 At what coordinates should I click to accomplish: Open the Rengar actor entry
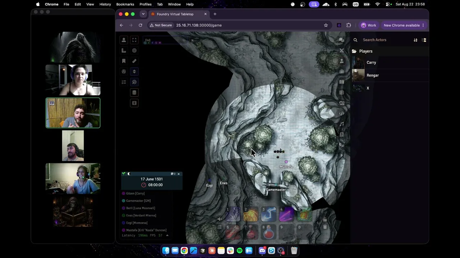click(390, 75)
